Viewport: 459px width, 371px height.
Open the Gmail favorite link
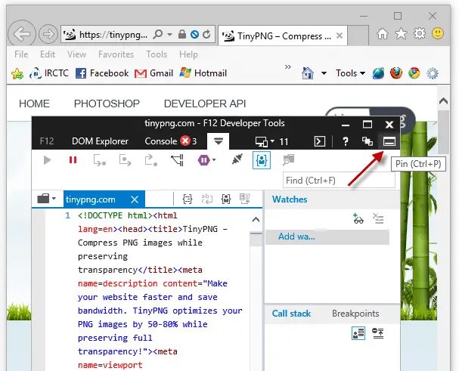pos(154,73)
